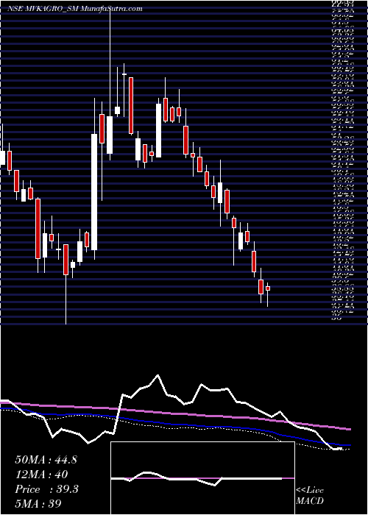The image size is (368, 515).
Task: Click the tall white candlestick rising from the low
Action: pyautogui.click(x=94, y=192)
